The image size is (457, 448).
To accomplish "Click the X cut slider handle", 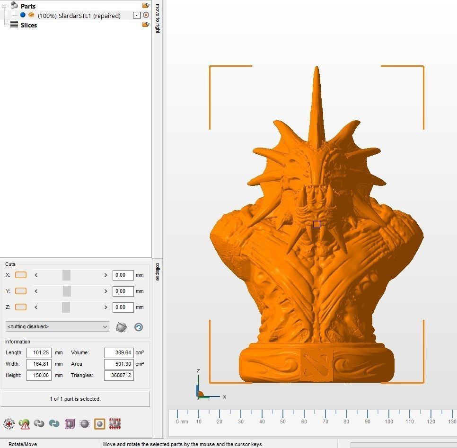I will pos(66,275).
